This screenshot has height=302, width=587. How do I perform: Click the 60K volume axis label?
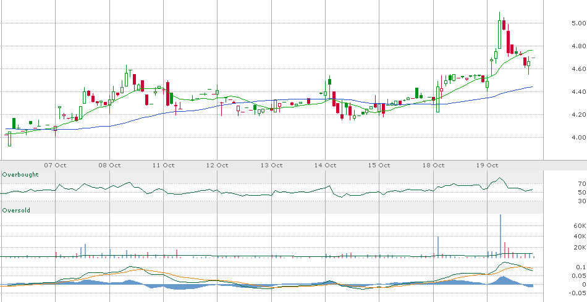580,226
